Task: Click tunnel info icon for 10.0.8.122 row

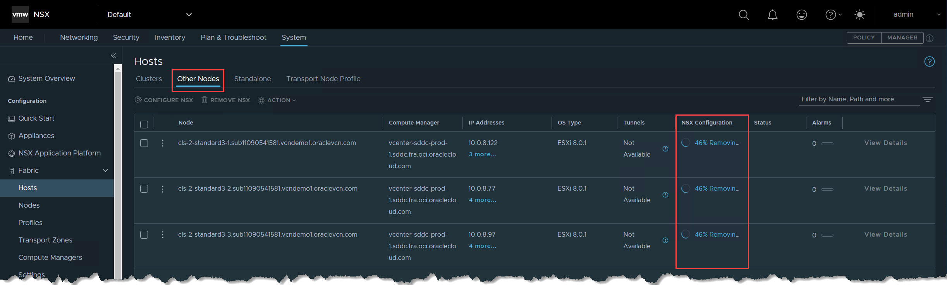Action: click(665, 149)
